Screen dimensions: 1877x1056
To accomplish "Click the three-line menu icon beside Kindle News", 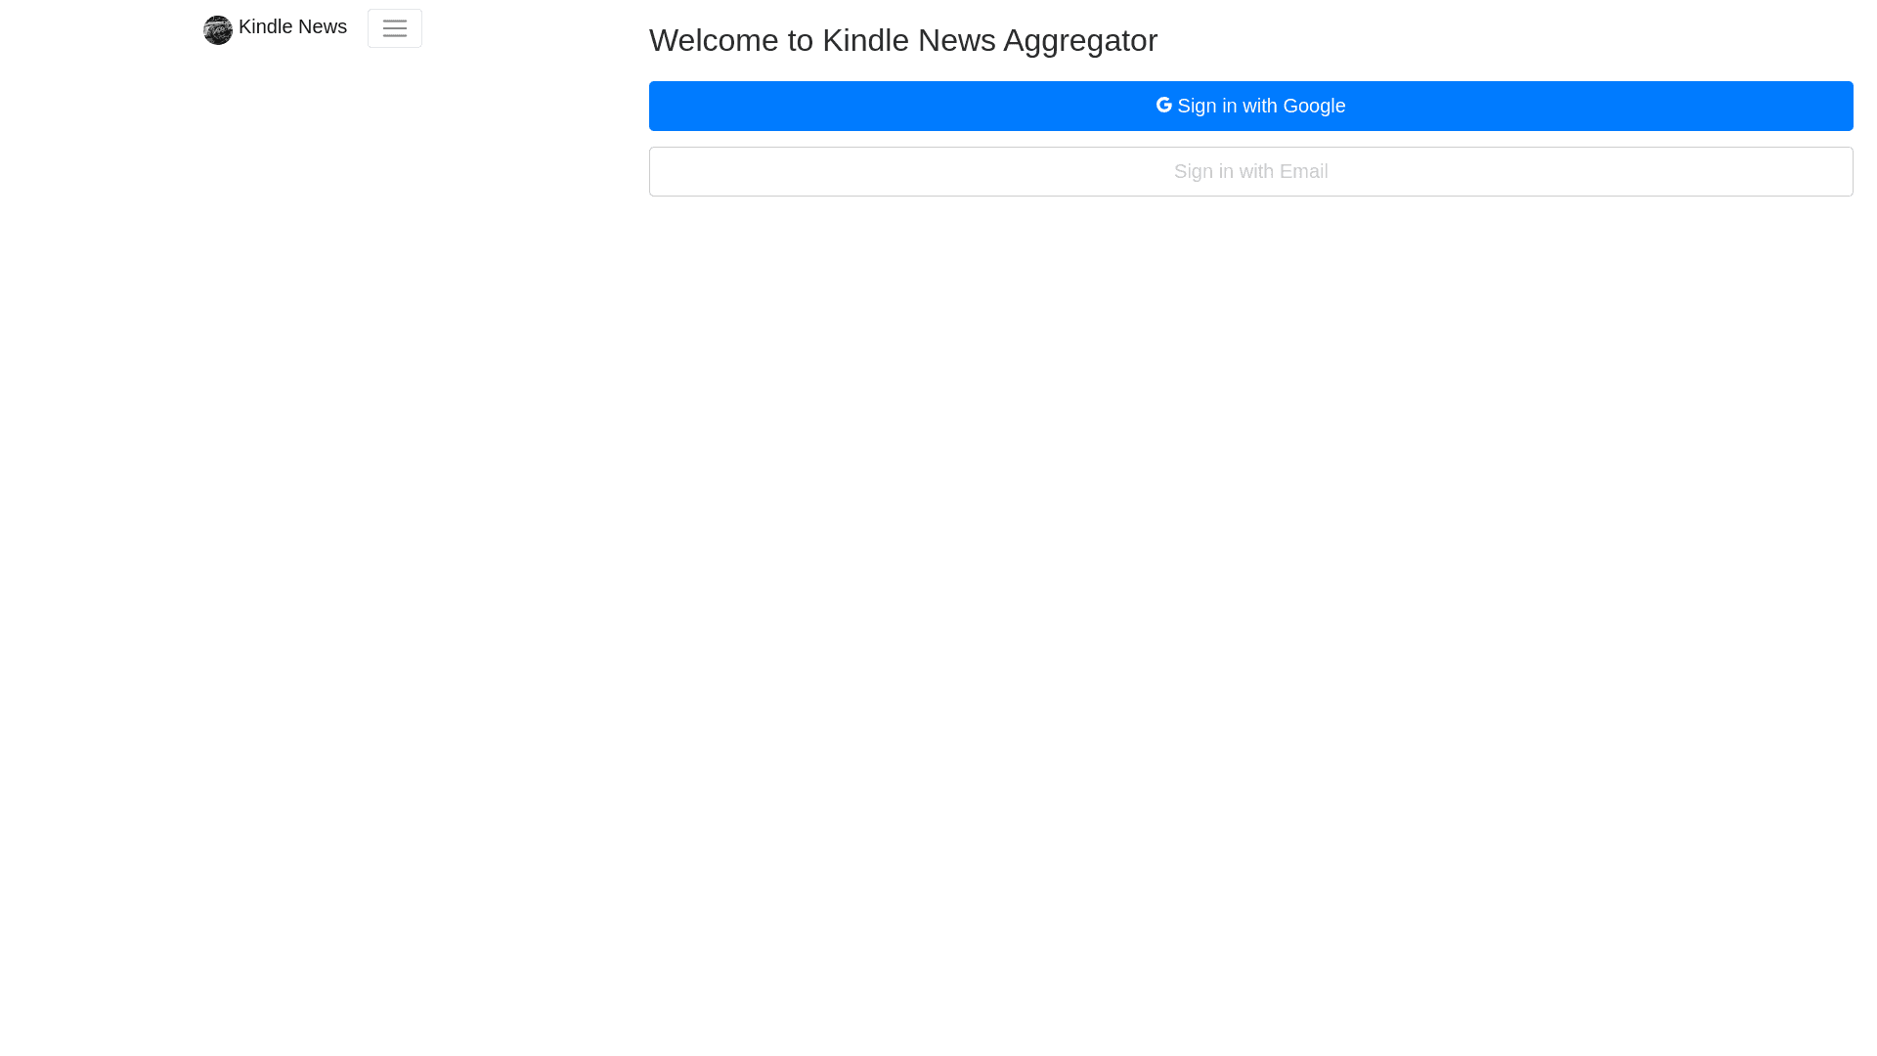I will coord(394,28).
